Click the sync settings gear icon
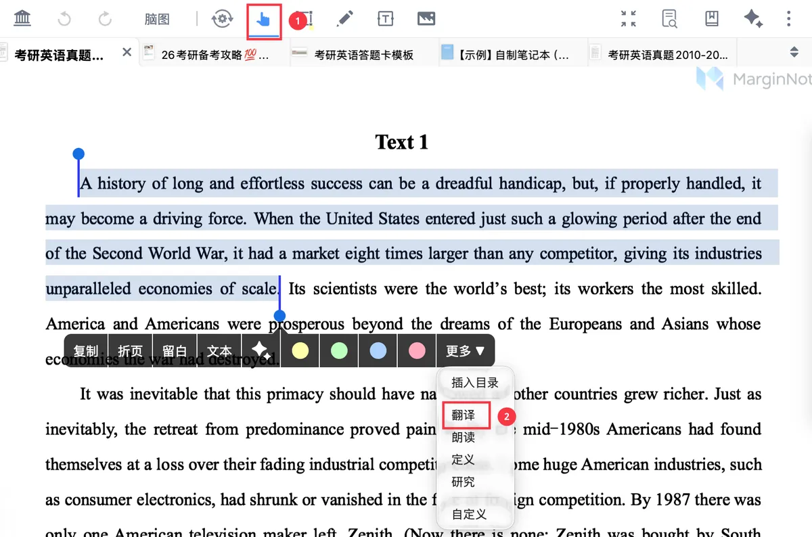The height and width of the screenshot is (537, 812). (x=222, y=19)
